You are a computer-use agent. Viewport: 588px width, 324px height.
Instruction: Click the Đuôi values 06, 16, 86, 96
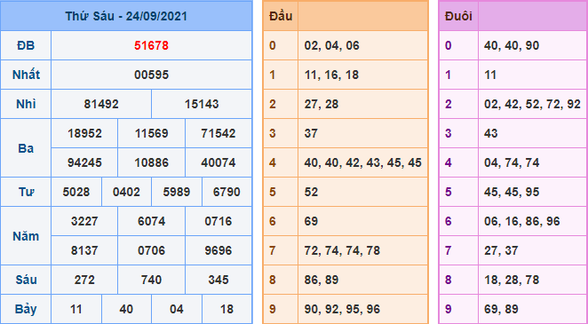522,221
